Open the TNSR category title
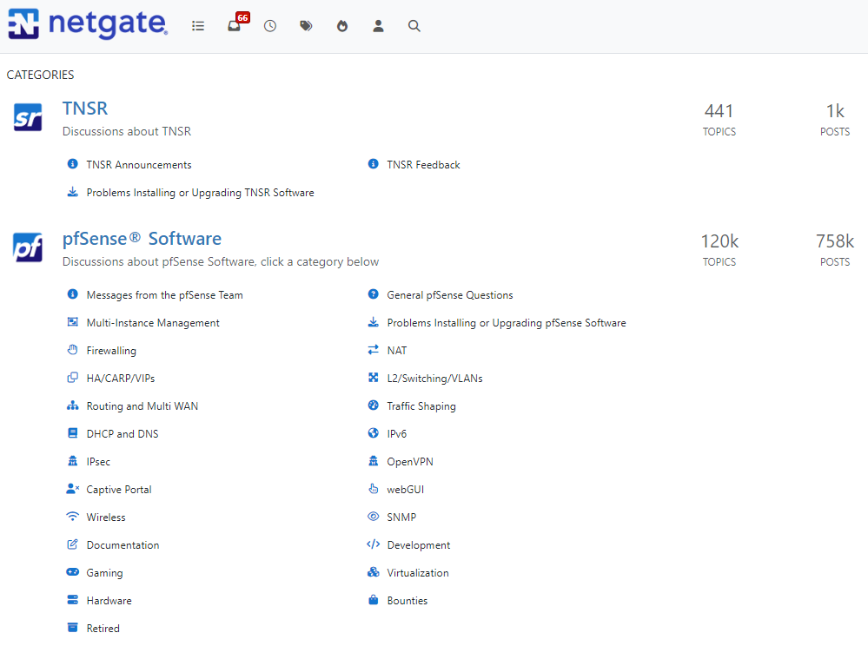 coord(84,109)
